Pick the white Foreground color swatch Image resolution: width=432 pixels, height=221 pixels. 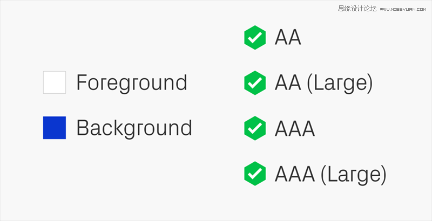(55, 82)
